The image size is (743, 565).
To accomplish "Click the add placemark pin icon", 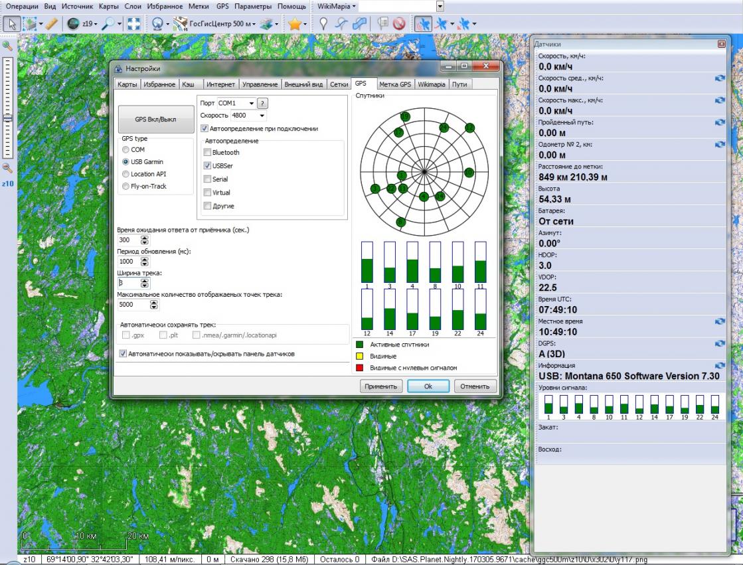I will (x=325, y=23).
